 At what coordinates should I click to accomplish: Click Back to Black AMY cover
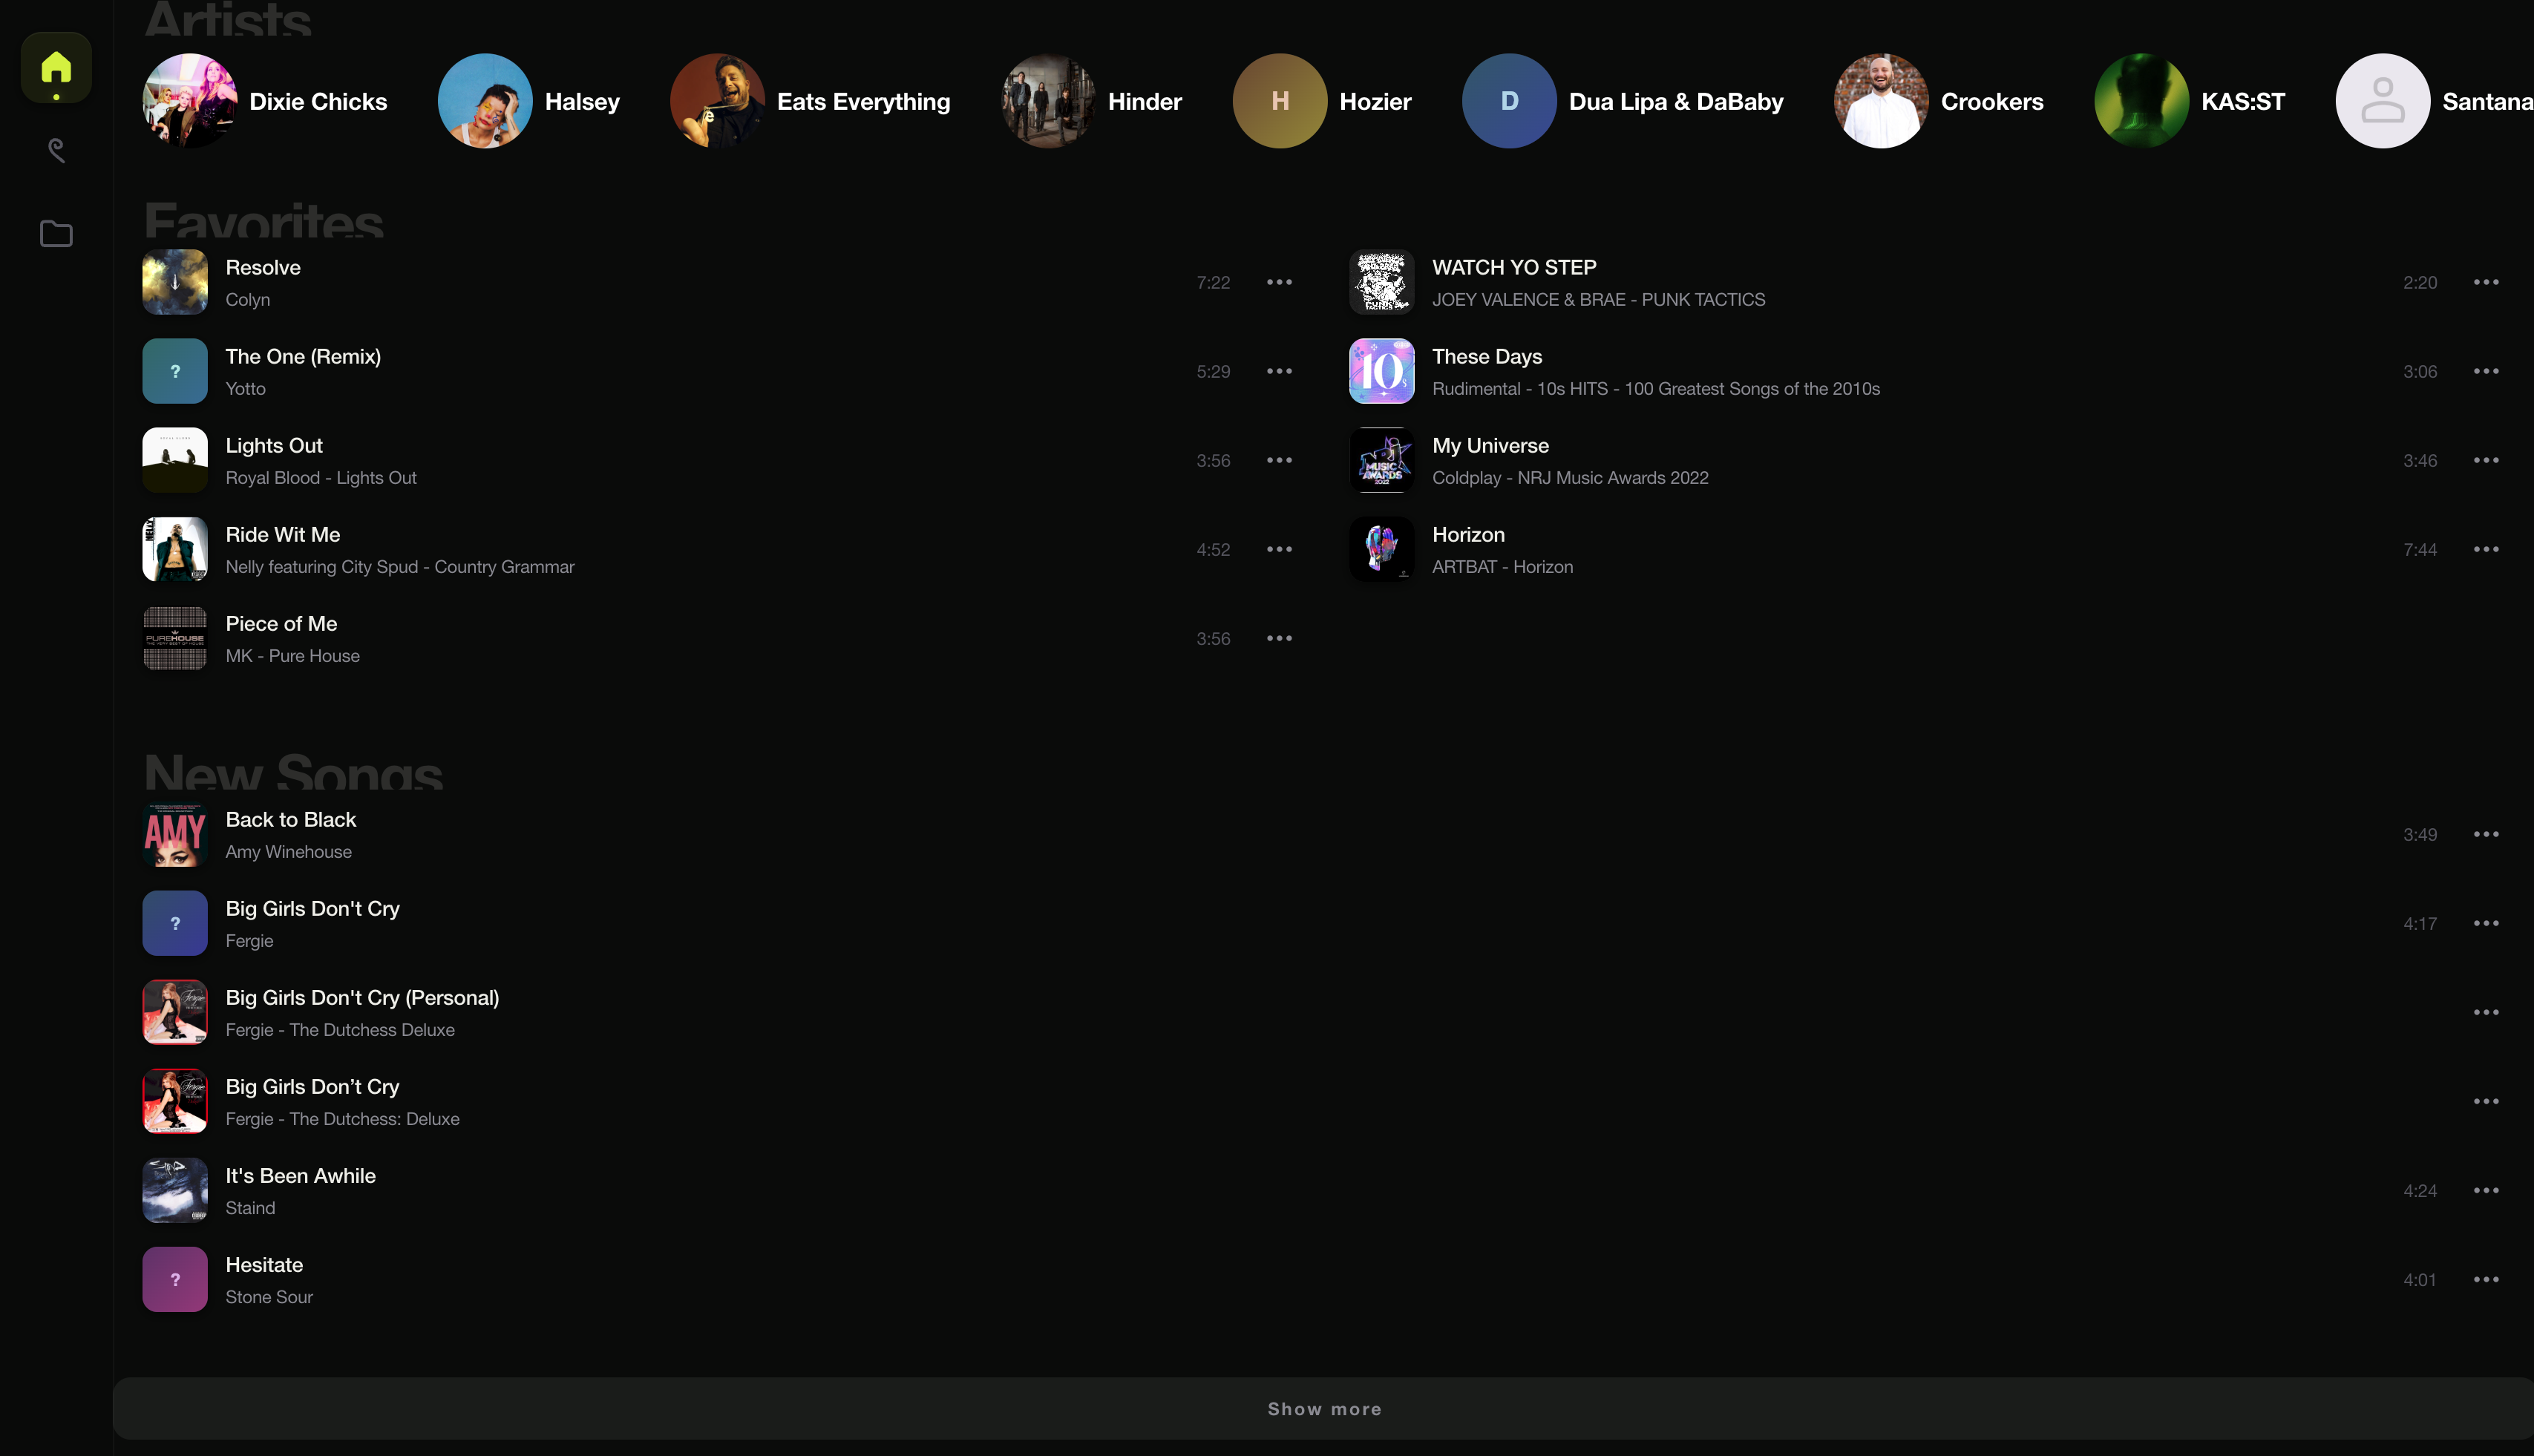pos(175,834)
